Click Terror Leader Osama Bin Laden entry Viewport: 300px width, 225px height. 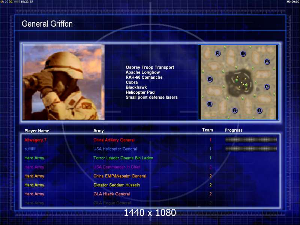(x=123, y=158)
